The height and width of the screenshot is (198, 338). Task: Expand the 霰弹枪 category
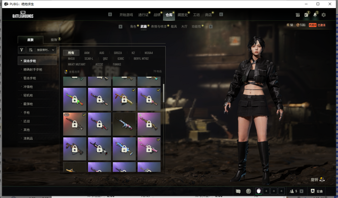[x=37, y=104]
